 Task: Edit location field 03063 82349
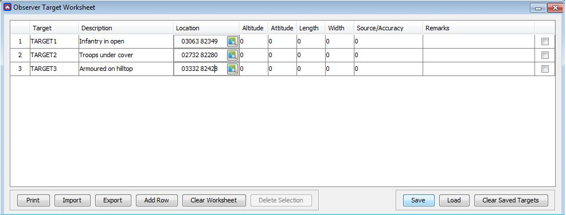(200, 41)
